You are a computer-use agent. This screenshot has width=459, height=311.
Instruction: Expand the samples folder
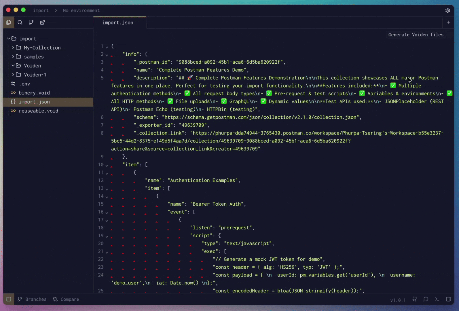(13, 57)
